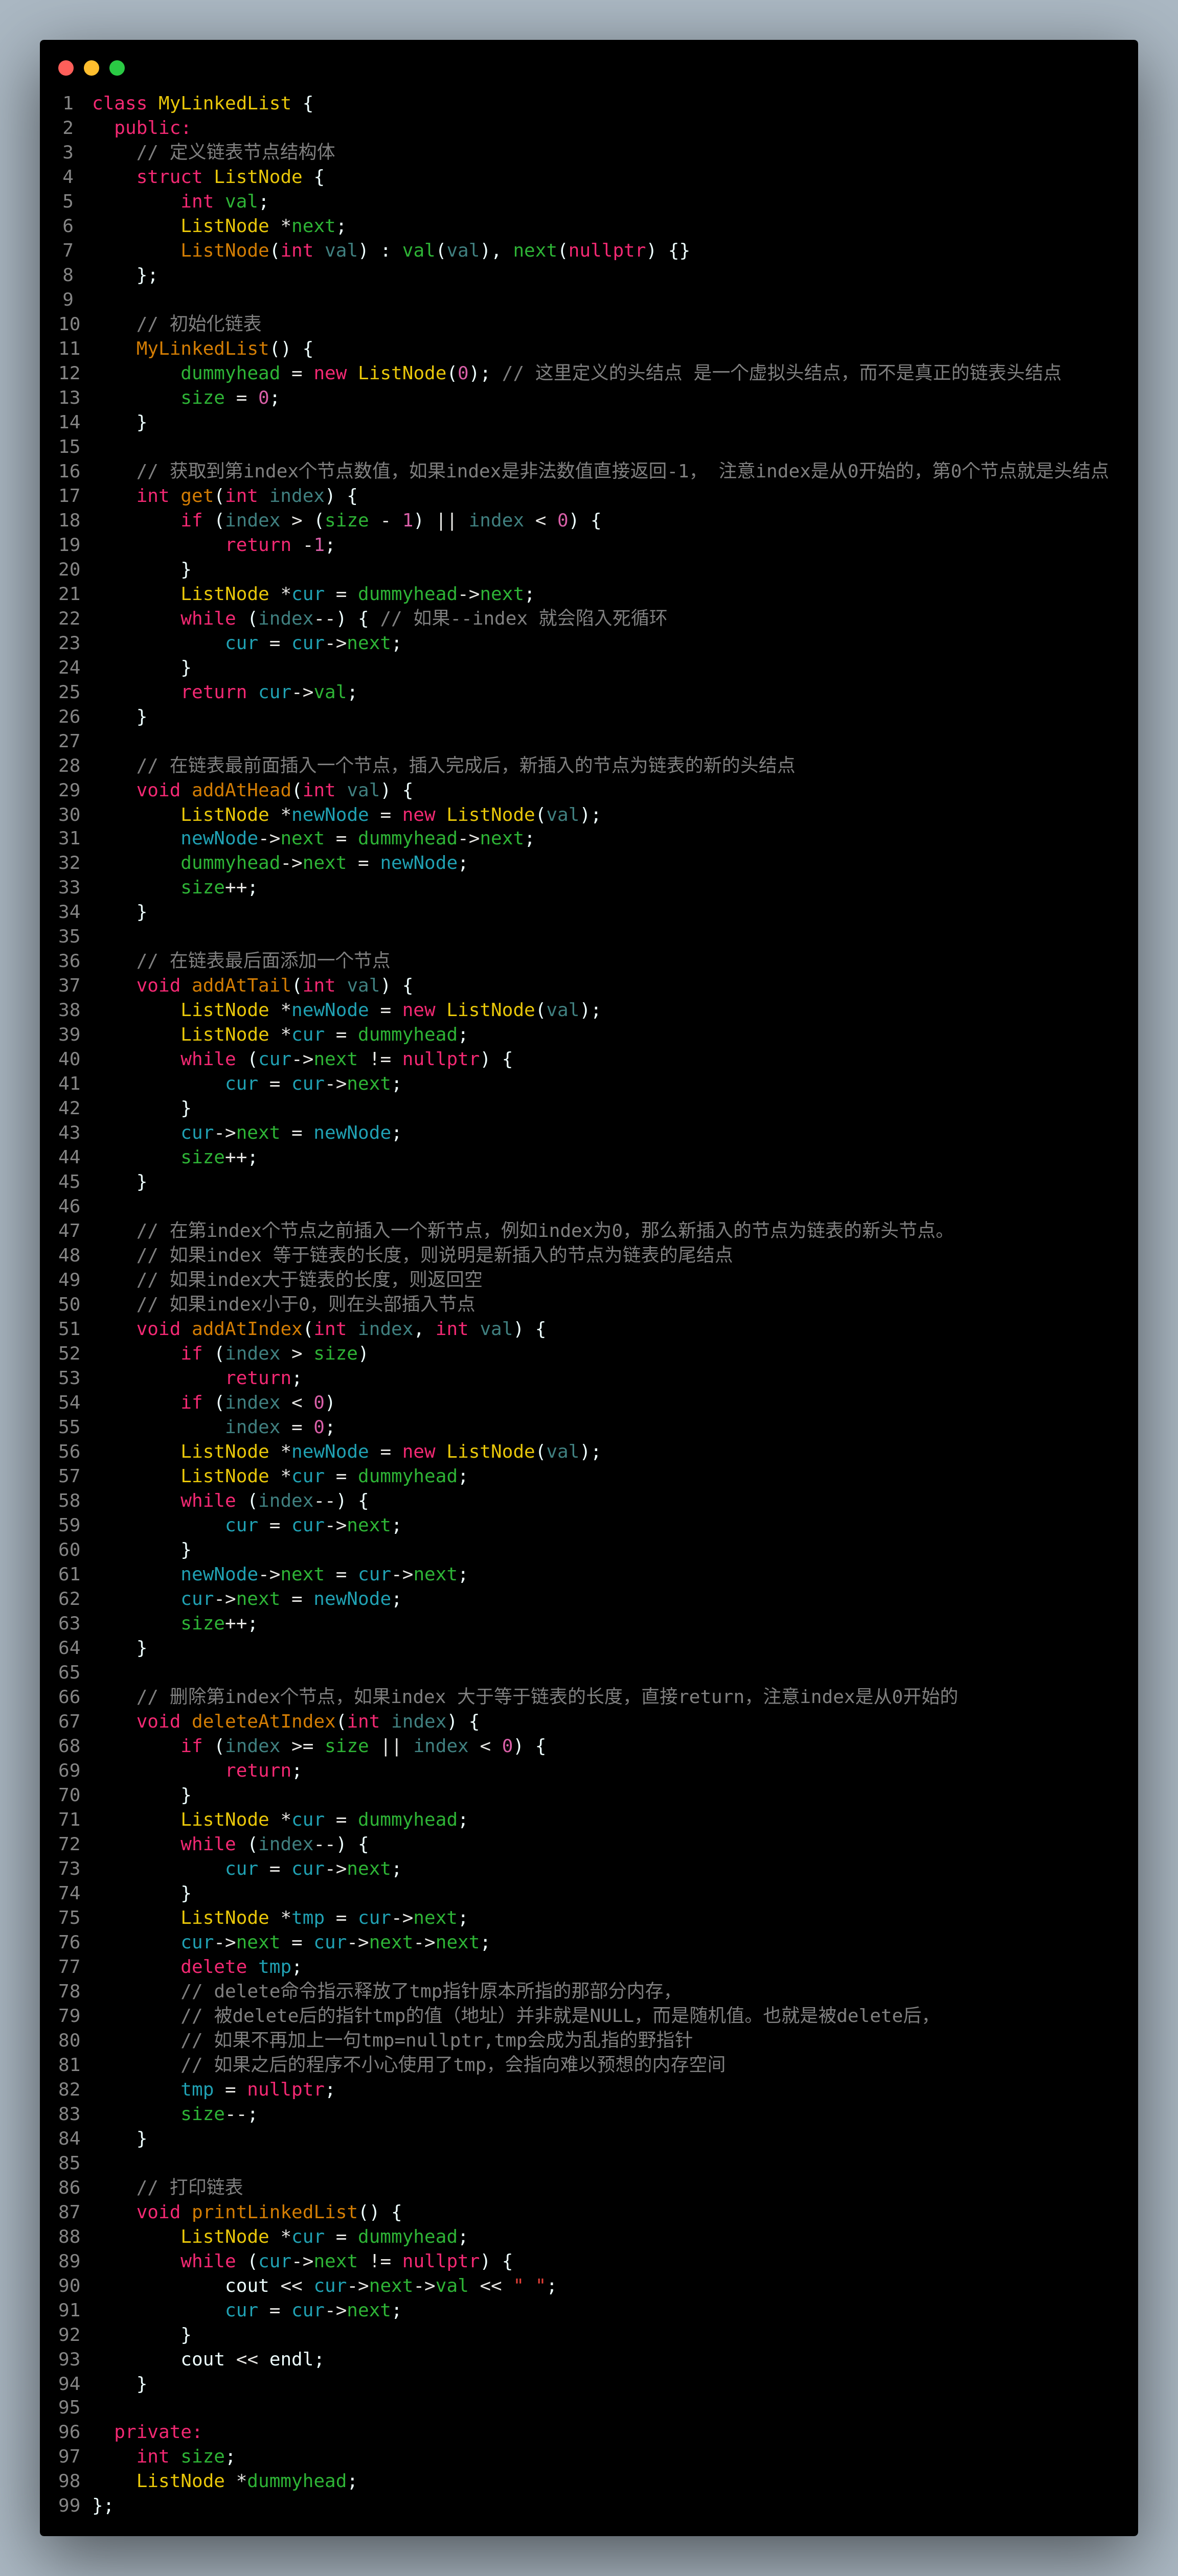Click the 'class MyLinkedList {' declaration line
This screenshot has width=1178, height=2576.
tap(203, 103)
